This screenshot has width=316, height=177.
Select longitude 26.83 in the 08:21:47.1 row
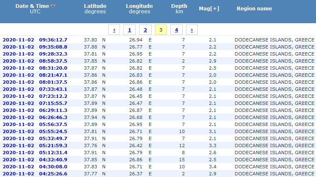pyautogui.click(x=136, y=75)
